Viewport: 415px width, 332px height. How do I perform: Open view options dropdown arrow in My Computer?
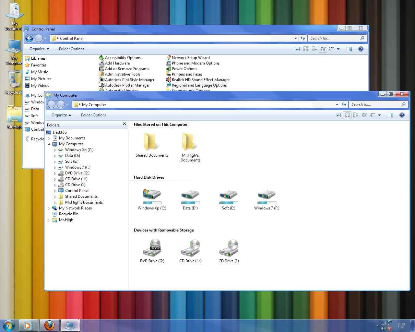coord(379,115)
